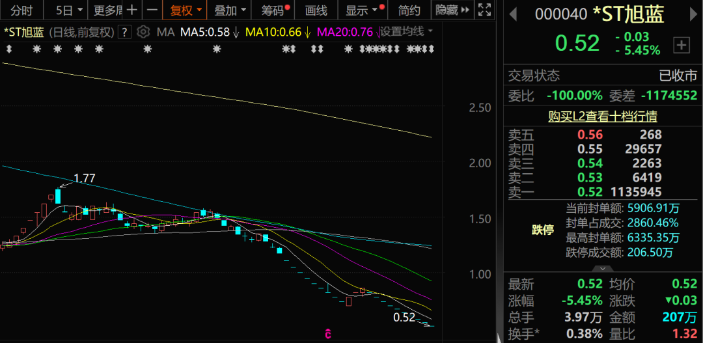
Task: Click the question mark help icon
Action: [124, 32]
